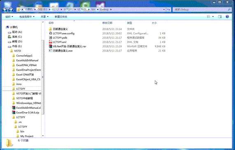Click the 驱动 (A:) drive icon
The width and height of the screenshot is (235, 150).
point(9,32)
